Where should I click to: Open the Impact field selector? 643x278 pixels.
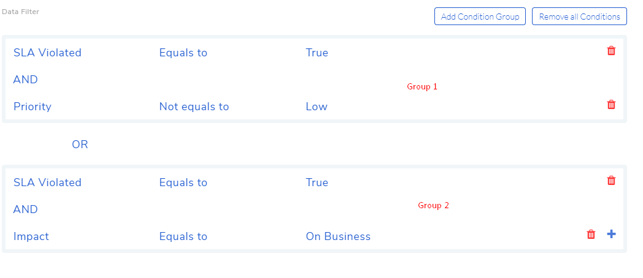(x=31, y=236)
